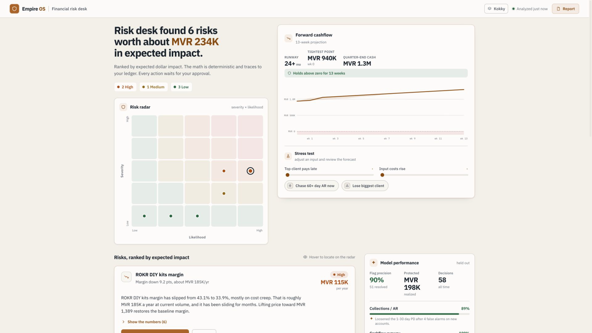The width and height of the screenshot is (592, 333).
Task: Click the warning icon on Lose biggest client
Action: pos(347,186)
